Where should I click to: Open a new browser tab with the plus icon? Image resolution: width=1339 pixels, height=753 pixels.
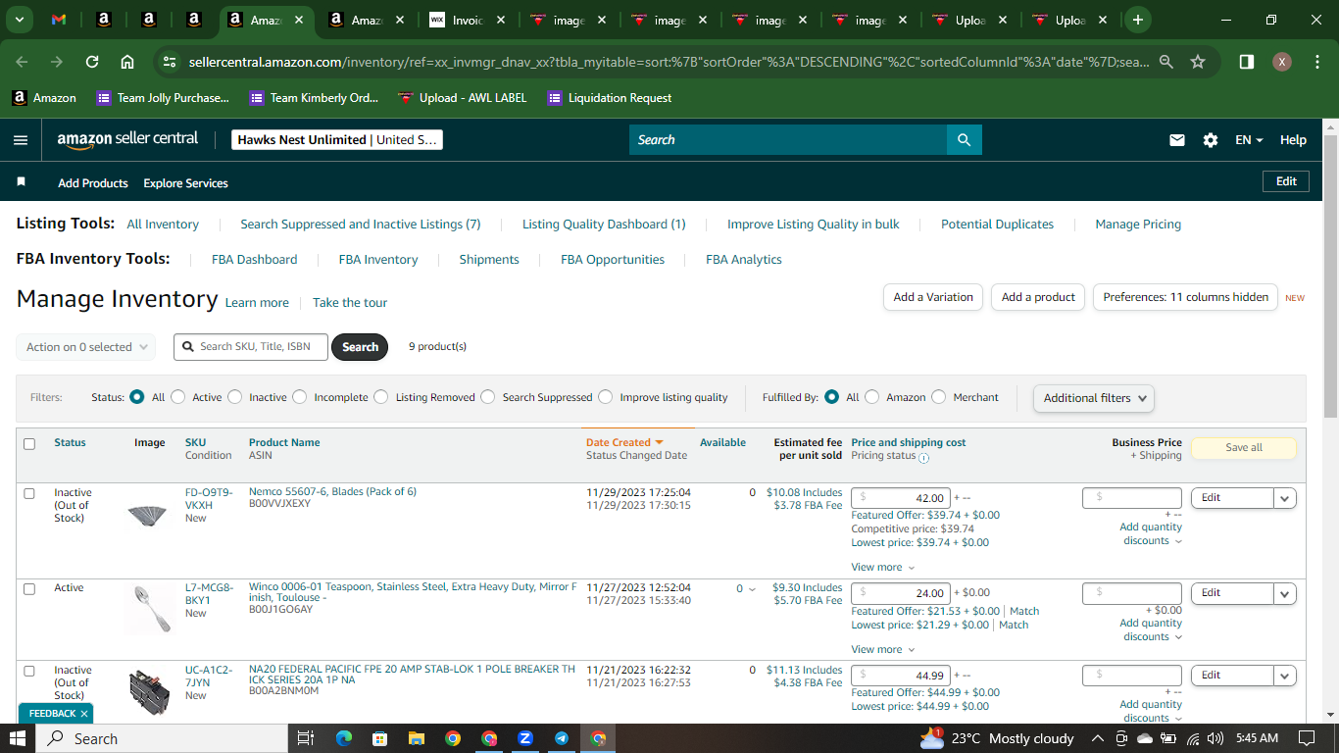coord(1137,20)
